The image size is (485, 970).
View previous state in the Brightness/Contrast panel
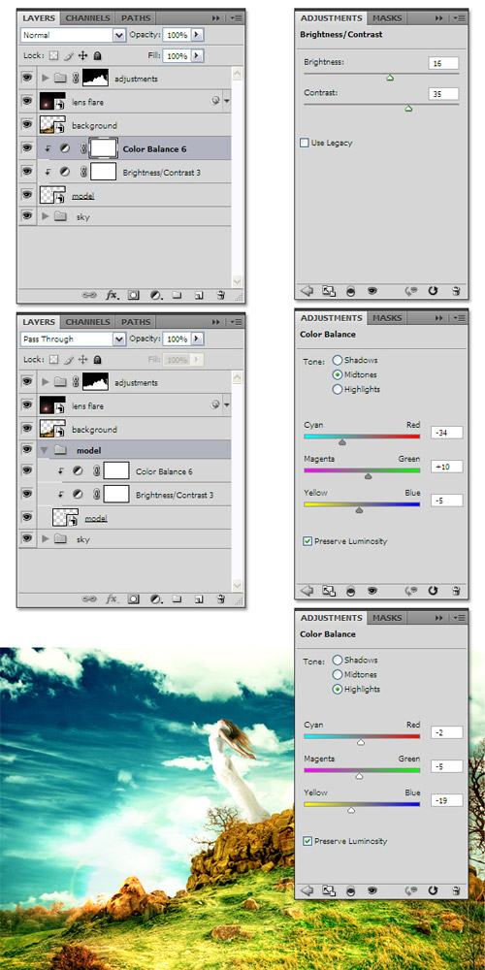[409, 291]
